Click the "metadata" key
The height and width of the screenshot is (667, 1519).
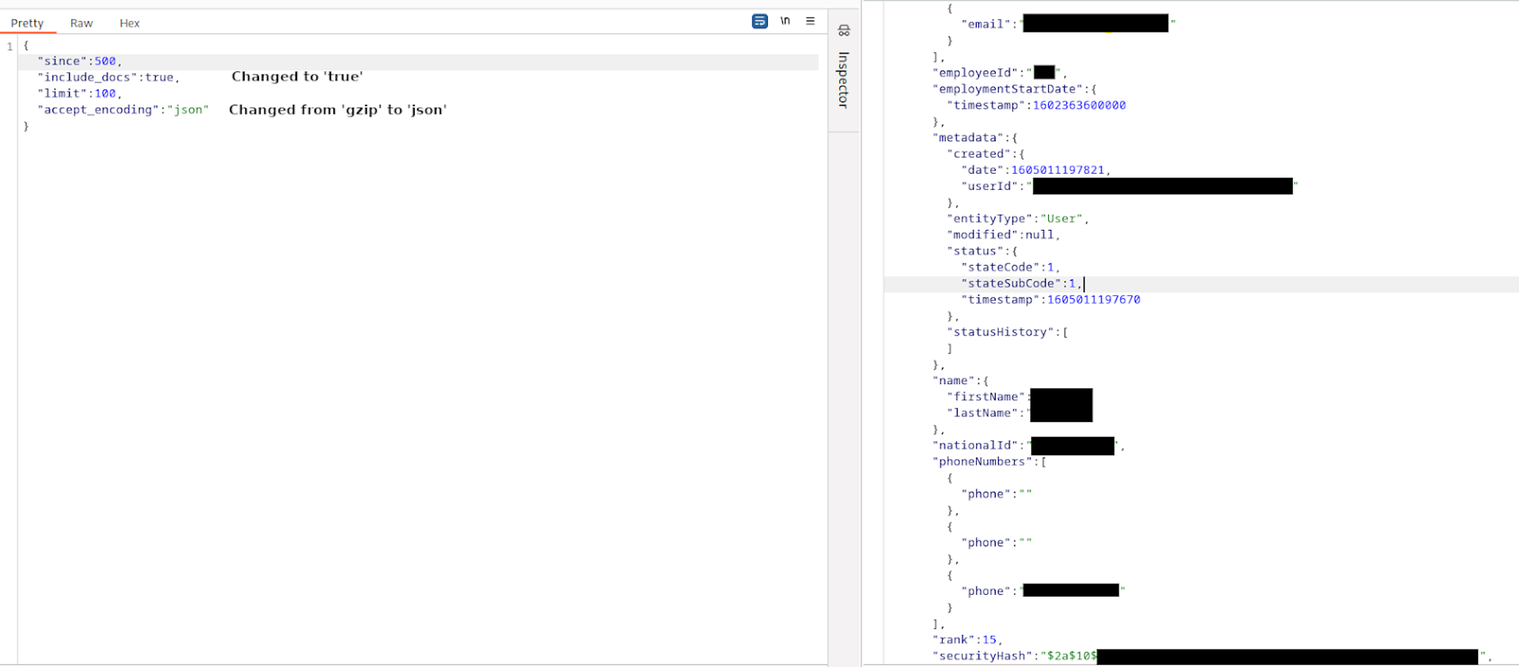(x=968, y=137)
